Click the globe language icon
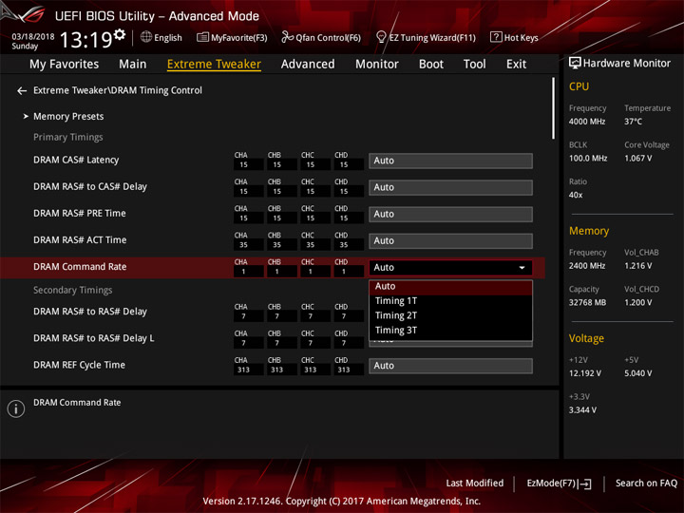684x513 pixels. point(146,37)
